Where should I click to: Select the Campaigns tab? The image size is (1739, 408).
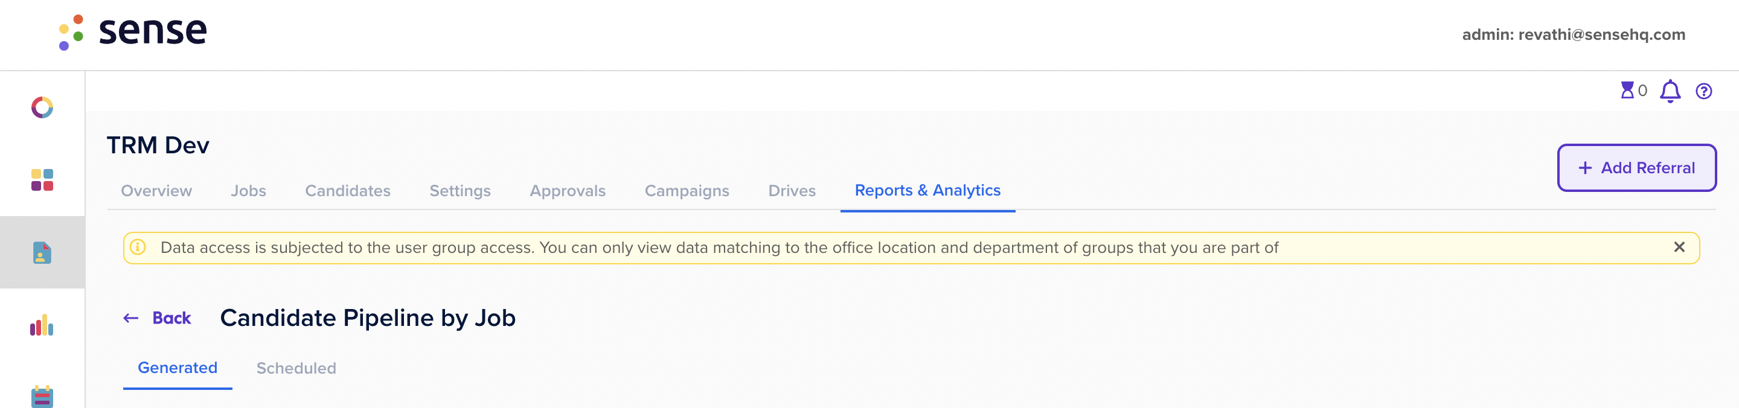(x=687, y=191)
